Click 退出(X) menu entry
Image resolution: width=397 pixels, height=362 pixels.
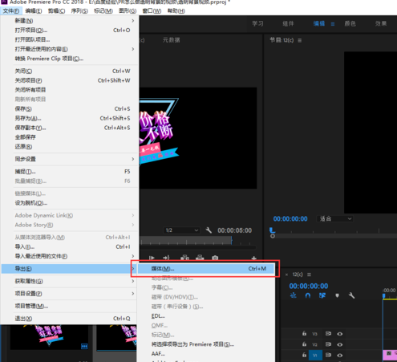coord(70,319)
